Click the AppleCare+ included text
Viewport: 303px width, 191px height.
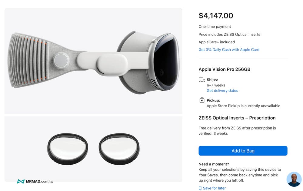[217, 42]
